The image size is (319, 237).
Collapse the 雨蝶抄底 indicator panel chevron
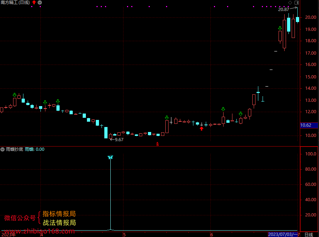(2, 149)
